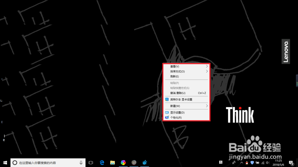
Task: Open the clock showing 11:25
Action: coord(278,163)
